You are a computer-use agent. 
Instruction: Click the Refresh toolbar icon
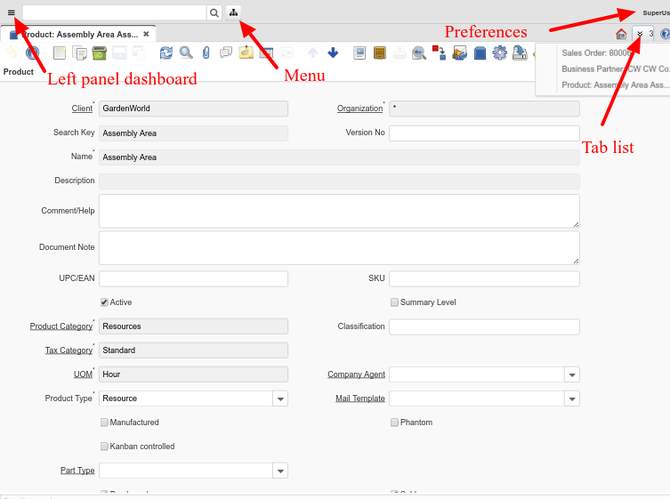(166, 53)
